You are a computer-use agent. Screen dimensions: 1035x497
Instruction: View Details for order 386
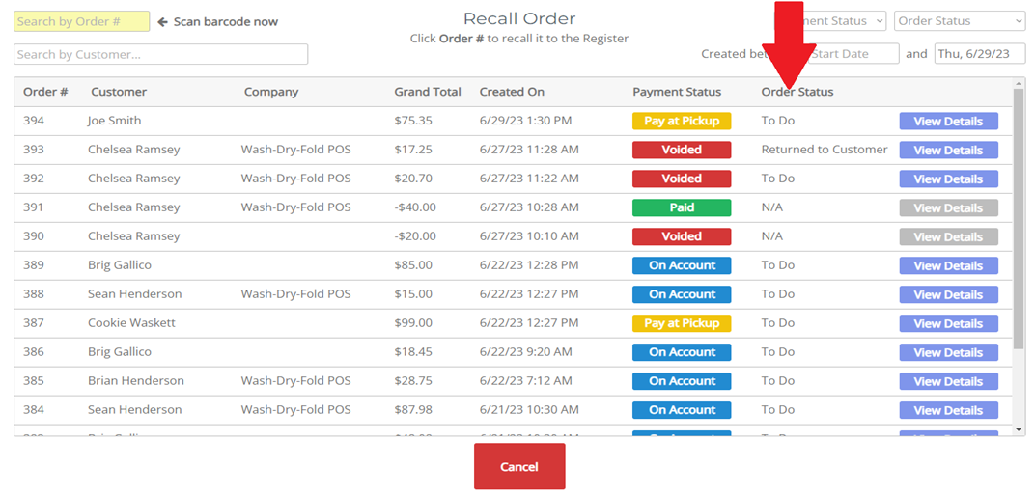click(x=948, y=352)
